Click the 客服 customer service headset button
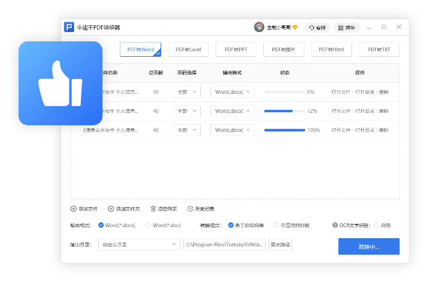The image size is (428, 282). (x=317, y=28)
